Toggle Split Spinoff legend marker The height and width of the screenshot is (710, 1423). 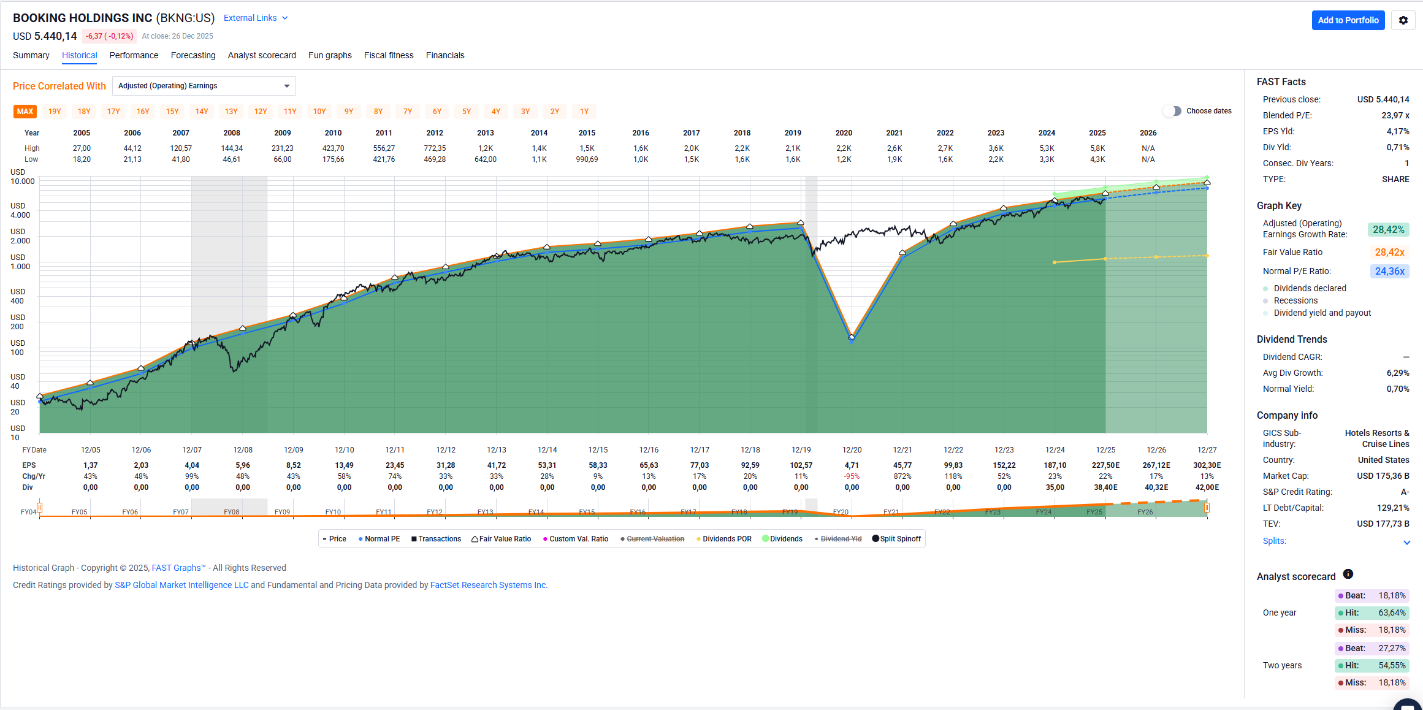pos(876,539)
